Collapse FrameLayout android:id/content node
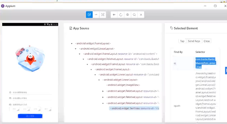Image resolution: width=227 pixels, height=124 pixels. 80,54
